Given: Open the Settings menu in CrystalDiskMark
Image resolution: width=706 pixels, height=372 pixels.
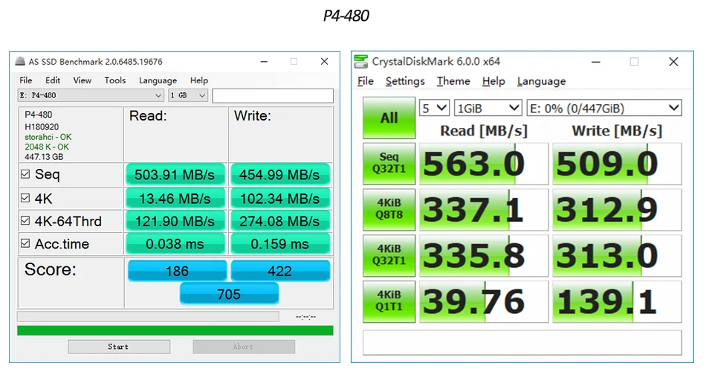Looking at the screenshot, I should click(405, 81).
